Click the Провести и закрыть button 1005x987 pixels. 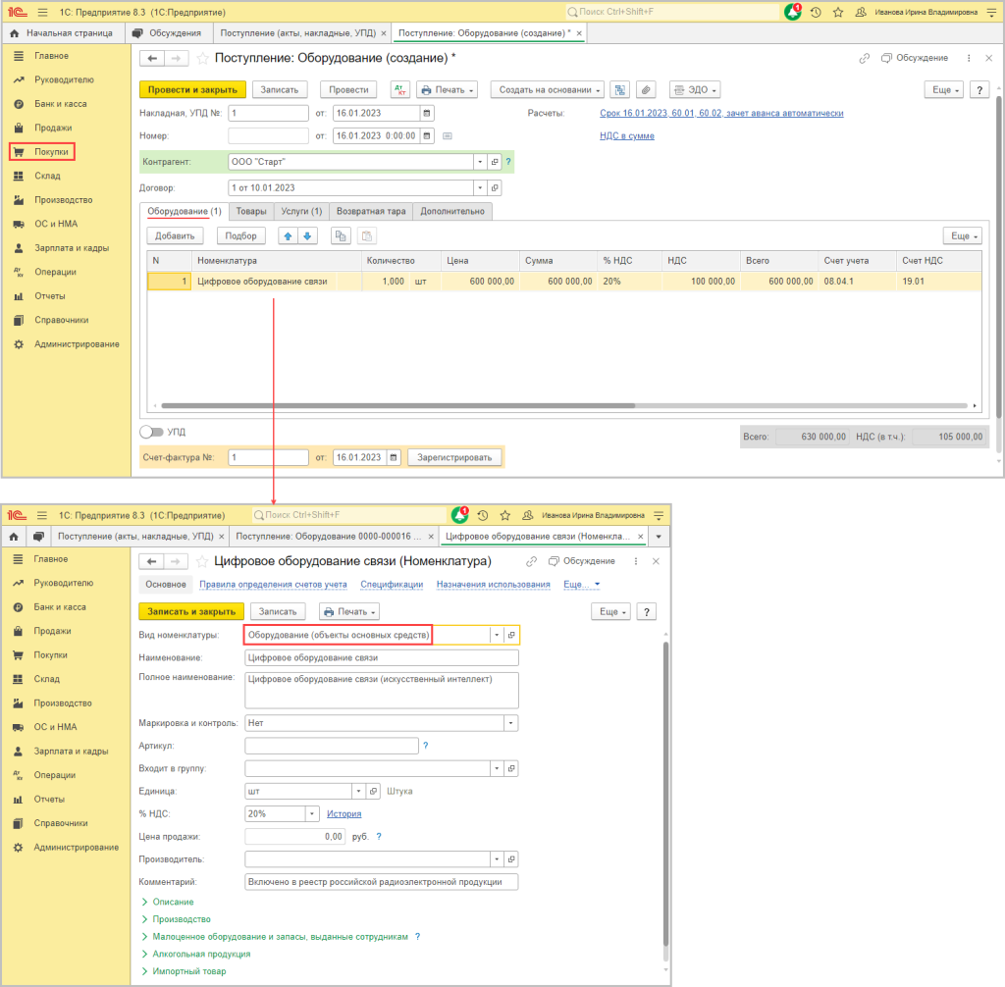[192, 89]
